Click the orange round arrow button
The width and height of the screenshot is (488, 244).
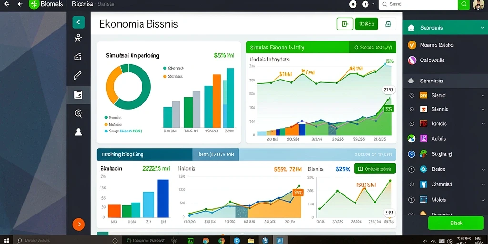(79, 224)
